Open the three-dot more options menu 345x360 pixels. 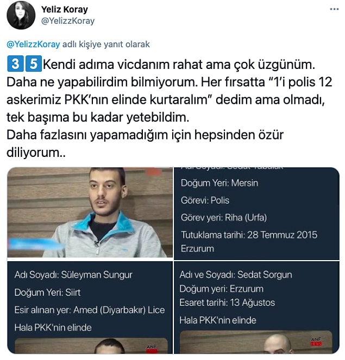pyautogui.click(x=334, y=9)
